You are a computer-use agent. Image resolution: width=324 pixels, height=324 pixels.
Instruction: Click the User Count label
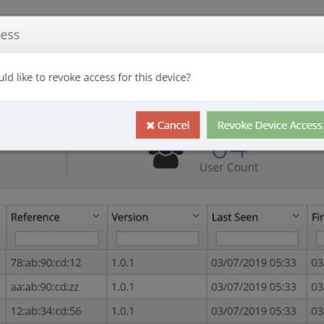pyautogui.click(x=229, y=168)
